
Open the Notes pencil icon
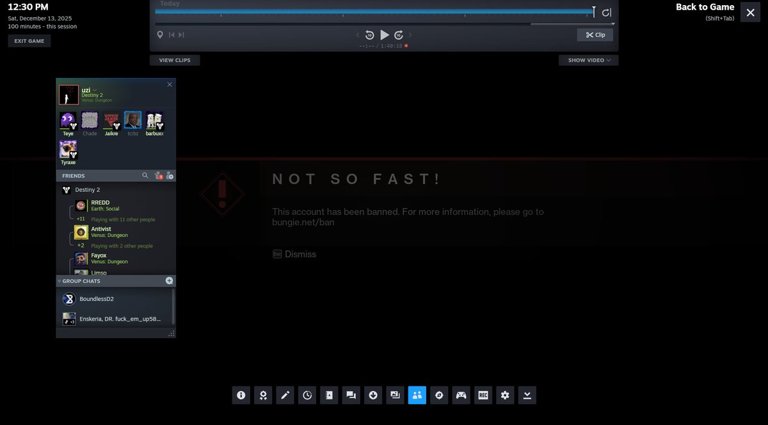(285, 395)
